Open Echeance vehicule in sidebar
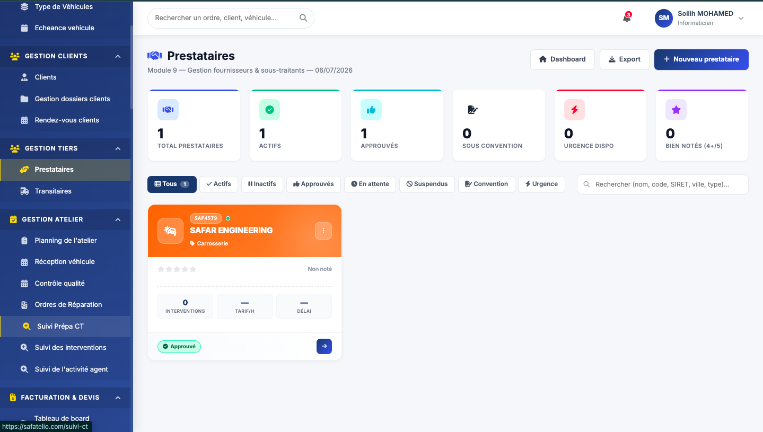 65,28
